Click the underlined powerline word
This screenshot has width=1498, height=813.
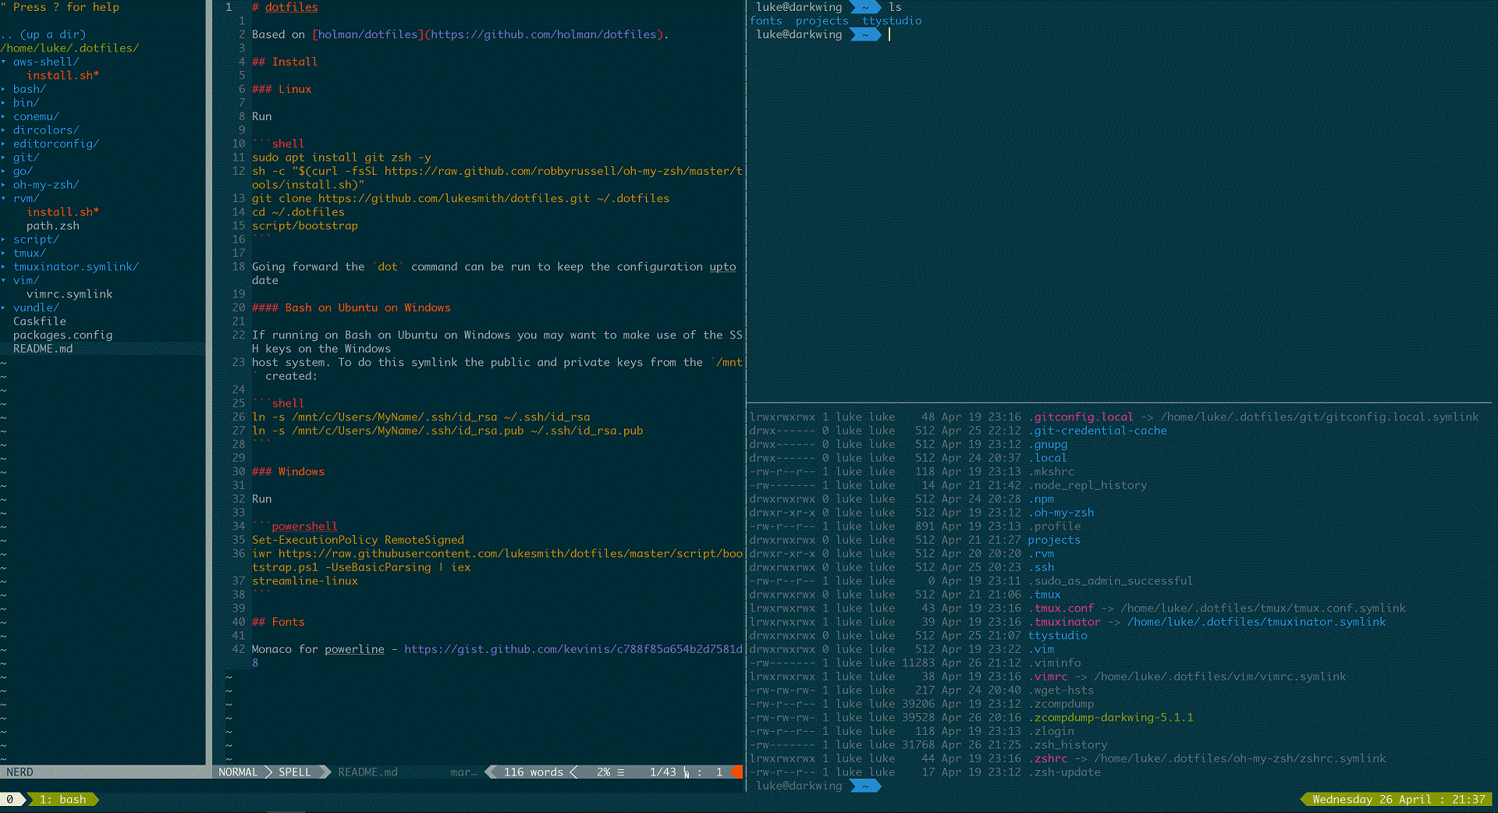[354, 648]
